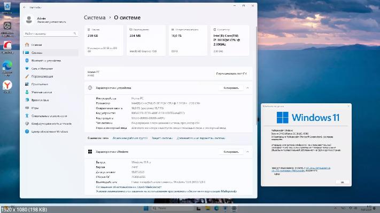The height and width of the screenshot is (213, 380).
Task: Close the Windows 11 about dialog
Action: 349,106
